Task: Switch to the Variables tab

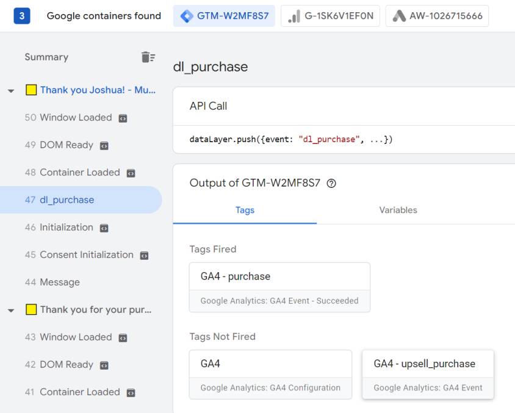Action: pyautogui.click(x=398, y=210)
